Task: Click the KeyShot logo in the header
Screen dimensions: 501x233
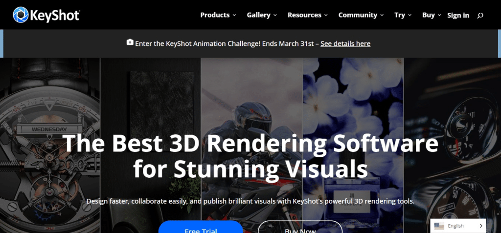Action: (46, 15)
